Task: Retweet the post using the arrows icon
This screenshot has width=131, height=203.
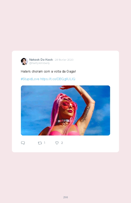Action: pyautogui.click(x=40, y=143)
